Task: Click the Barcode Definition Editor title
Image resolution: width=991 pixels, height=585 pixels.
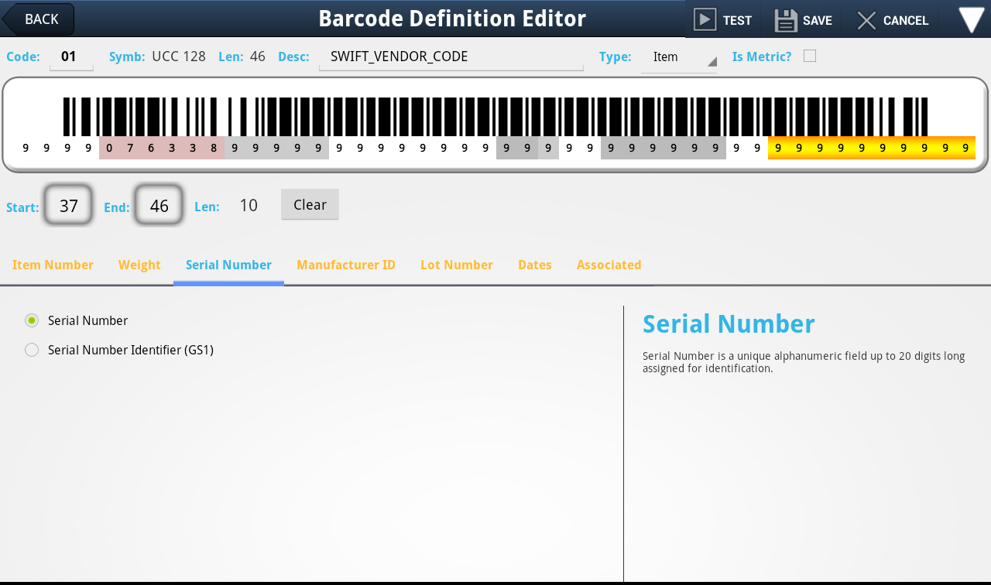Action: point(452,19)
